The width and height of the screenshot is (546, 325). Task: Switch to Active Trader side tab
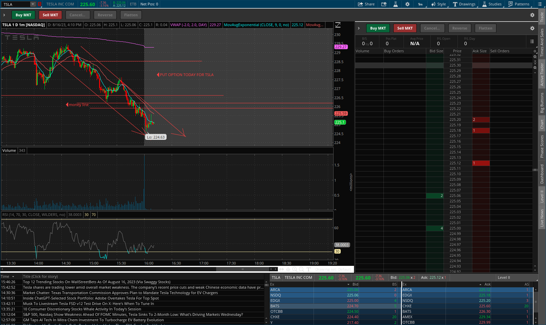[x=541, y=75]
